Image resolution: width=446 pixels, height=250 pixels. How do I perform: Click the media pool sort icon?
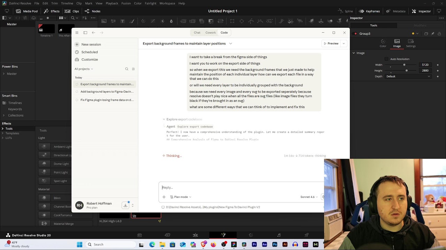[84, 18]
